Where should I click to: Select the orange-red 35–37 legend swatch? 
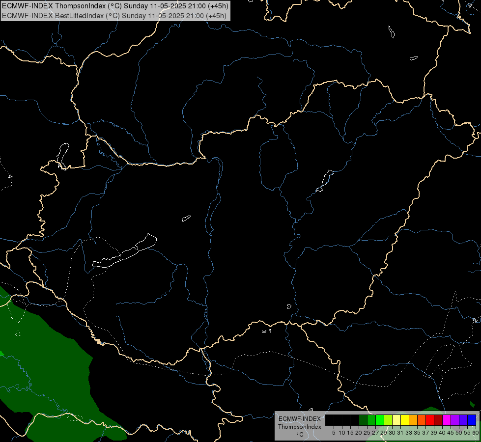point(422,420)
